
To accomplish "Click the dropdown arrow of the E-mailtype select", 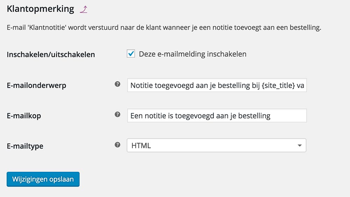I will click(300, 145).
